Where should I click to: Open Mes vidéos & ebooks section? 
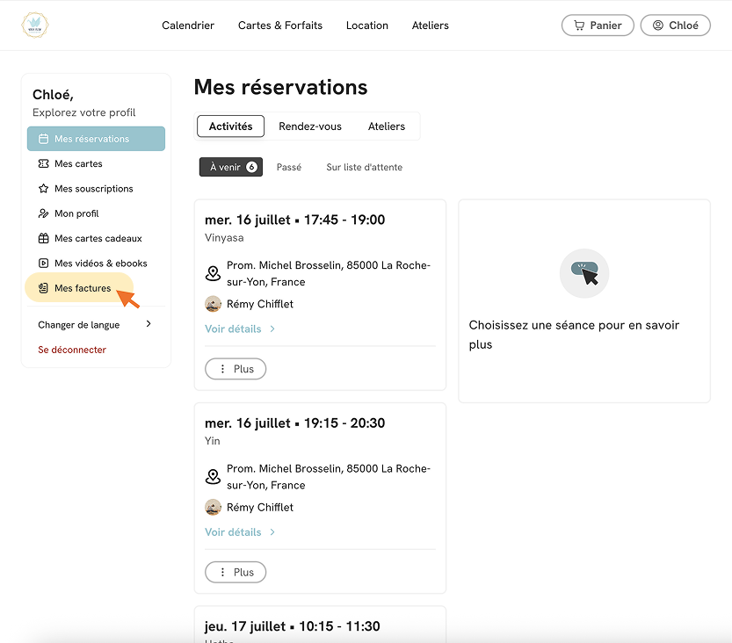pos(101,264)
